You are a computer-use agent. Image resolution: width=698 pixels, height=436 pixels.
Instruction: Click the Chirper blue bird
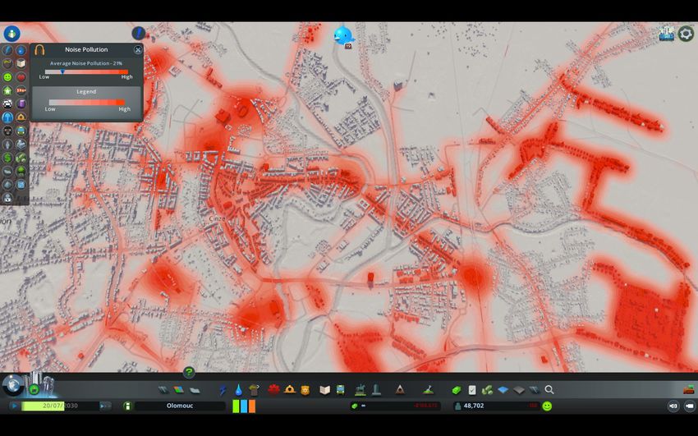pyautogui.click(x=343, y=35)
